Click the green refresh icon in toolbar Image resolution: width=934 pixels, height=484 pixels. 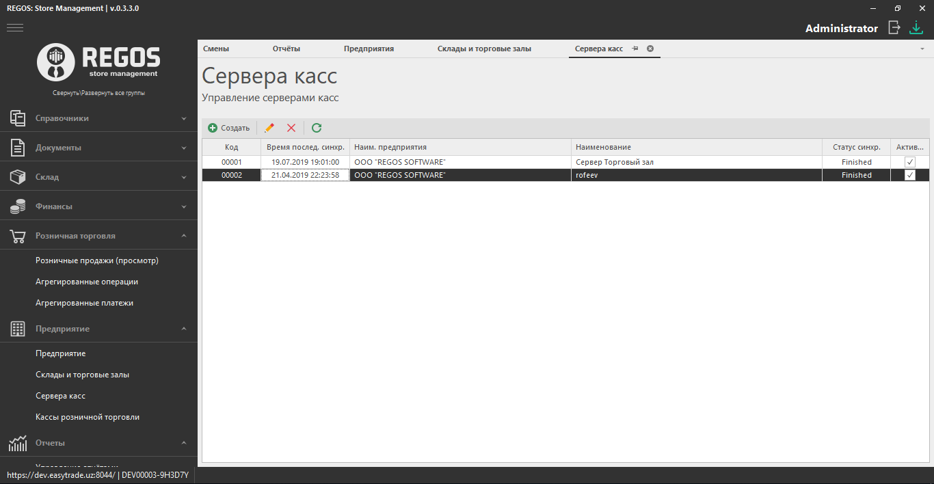[x=317, y=128]
